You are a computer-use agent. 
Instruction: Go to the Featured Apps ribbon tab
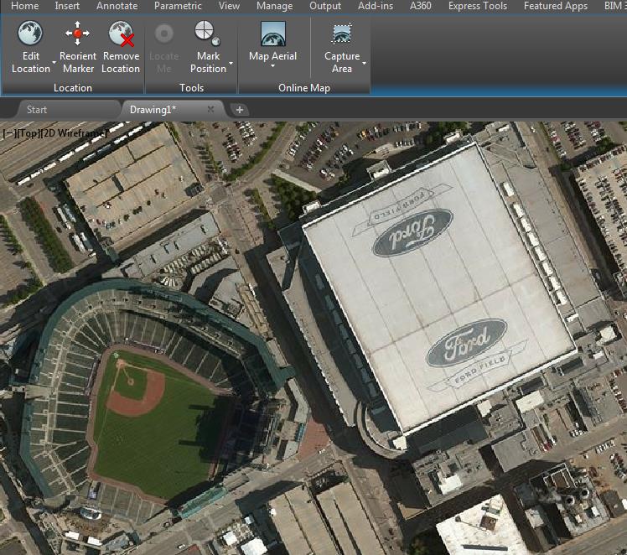[x=556, y=6]
